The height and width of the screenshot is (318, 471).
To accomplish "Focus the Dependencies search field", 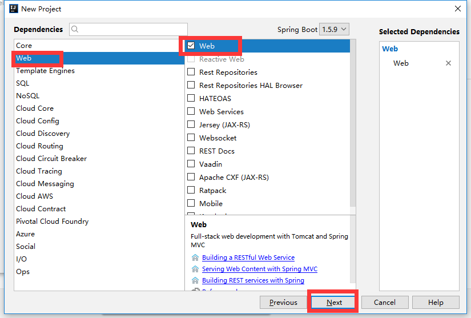I will coord(128,29).
